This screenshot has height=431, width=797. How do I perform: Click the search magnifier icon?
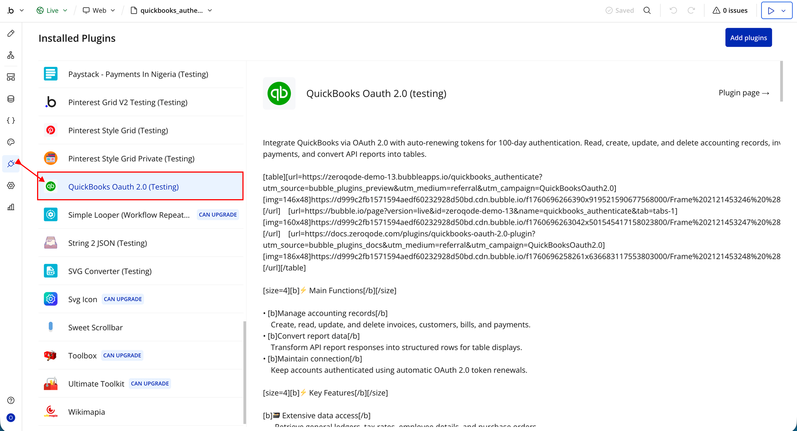[647, 11]
